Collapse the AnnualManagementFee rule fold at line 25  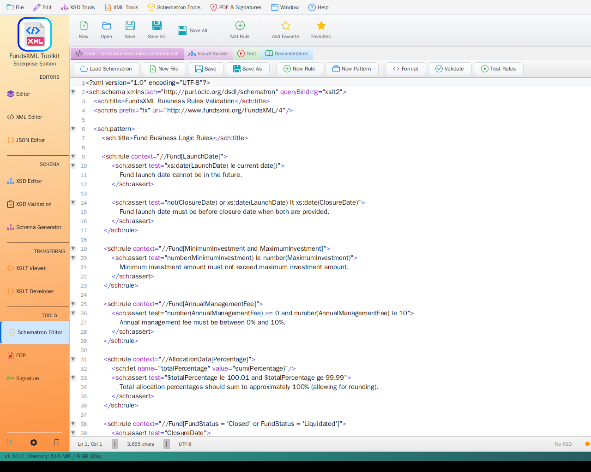point(73,304)
